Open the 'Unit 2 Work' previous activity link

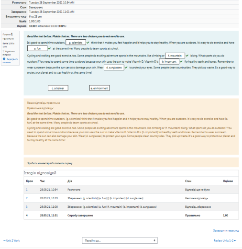click(11, 240)
